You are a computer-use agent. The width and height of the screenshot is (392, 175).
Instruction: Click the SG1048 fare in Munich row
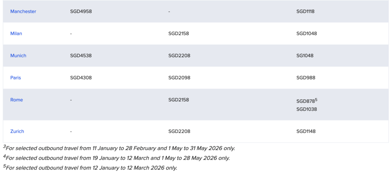click(x=305, y=56)
